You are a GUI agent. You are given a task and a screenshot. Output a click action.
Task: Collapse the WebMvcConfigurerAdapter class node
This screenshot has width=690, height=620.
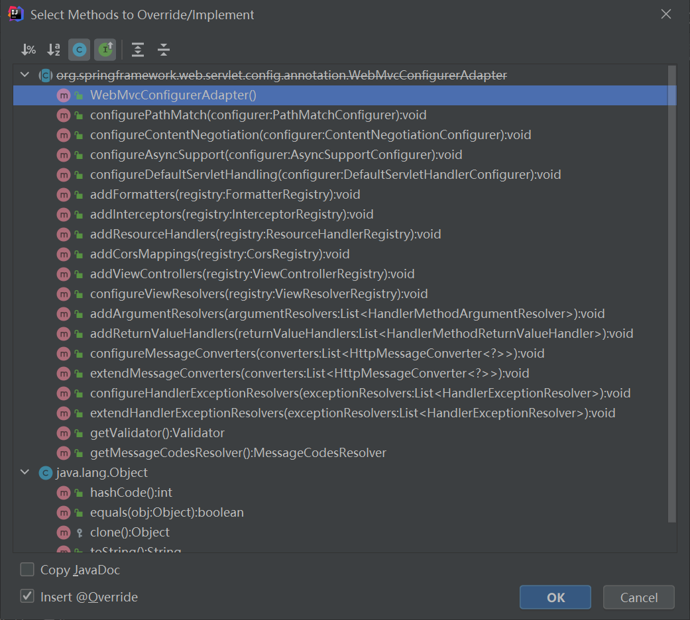pos(25,76)
